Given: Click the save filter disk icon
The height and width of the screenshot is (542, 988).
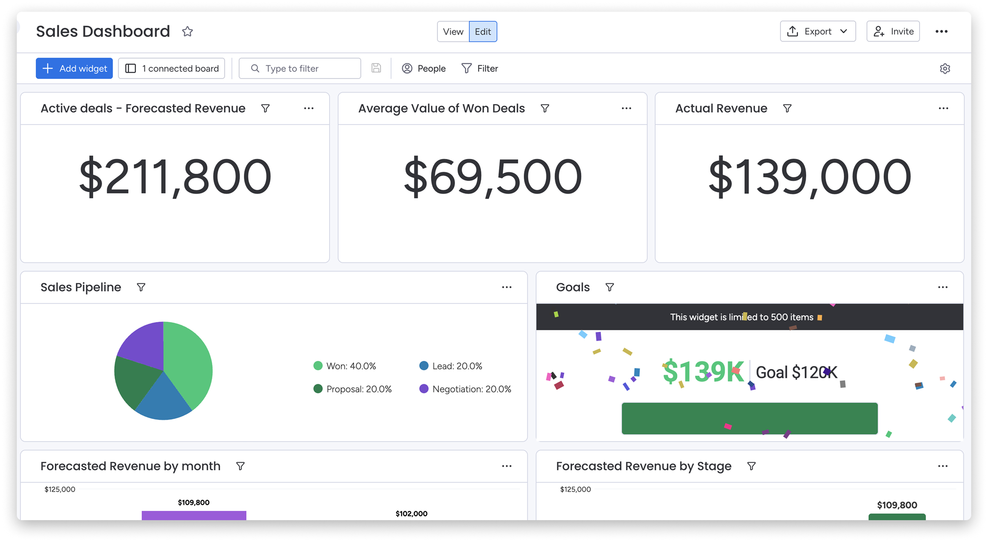Looking at the screenshot, I should point(376,68).
